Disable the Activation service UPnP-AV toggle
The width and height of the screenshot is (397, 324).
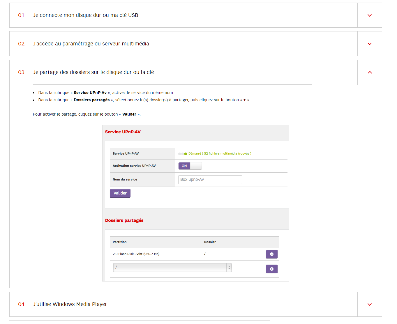tap(190, 166)
